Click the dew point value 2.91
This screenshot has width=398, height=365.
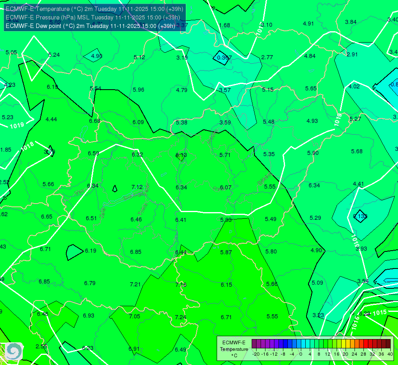coord(352,54)
